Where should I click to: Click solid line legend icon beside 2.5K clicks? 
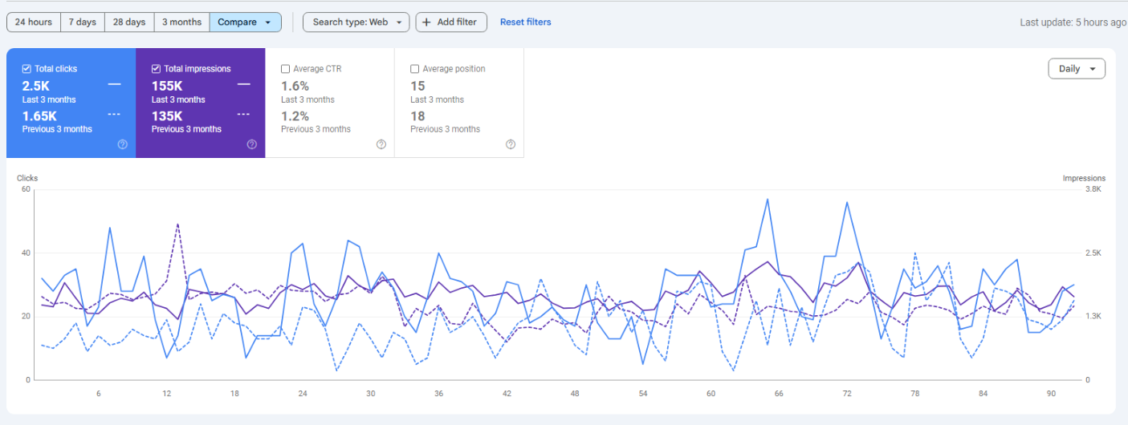pyautogui.click(x=114, y=84)
